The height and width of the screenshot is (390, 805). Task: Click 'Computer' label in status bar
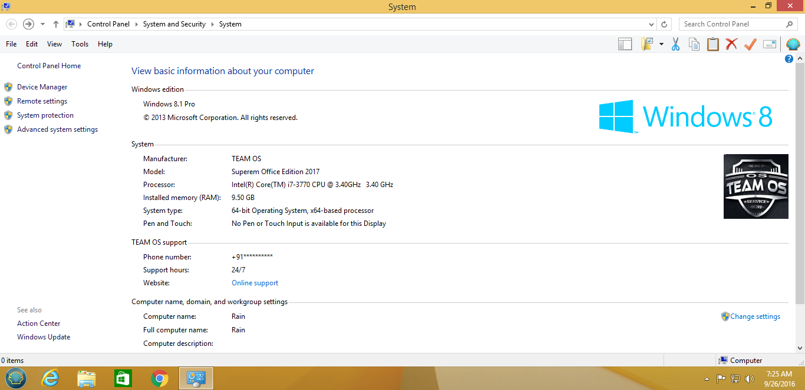(746, 361)
